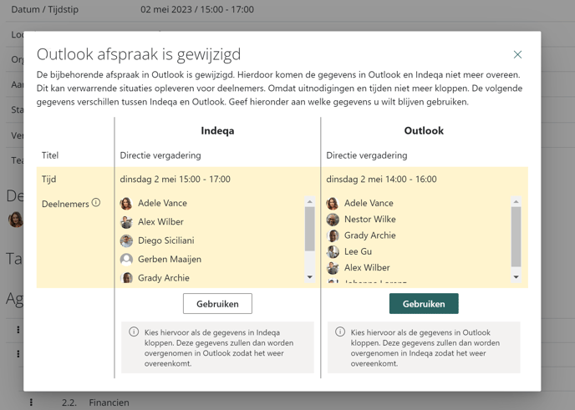Image resolution: width=575 pixels, height=410 pixels.
Task: Click scrollbar thumb of Indeqa participants list
Action: pos(310,229)
